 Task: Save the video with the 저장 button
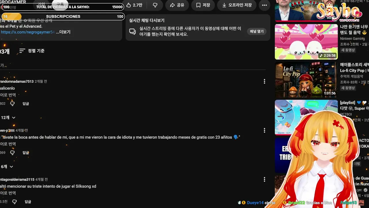[x=203, y=5]
